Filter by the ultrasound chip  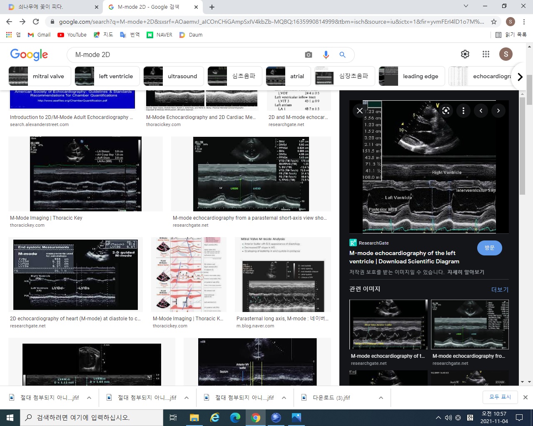(x=174, y=76)
